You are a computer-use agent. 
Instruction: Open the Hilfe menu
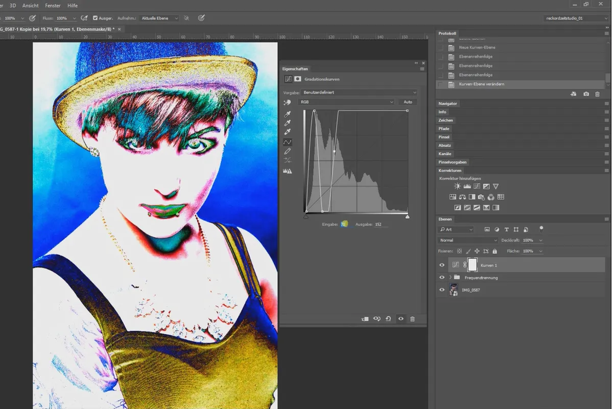pyautogui.click(x=73, y=6)
